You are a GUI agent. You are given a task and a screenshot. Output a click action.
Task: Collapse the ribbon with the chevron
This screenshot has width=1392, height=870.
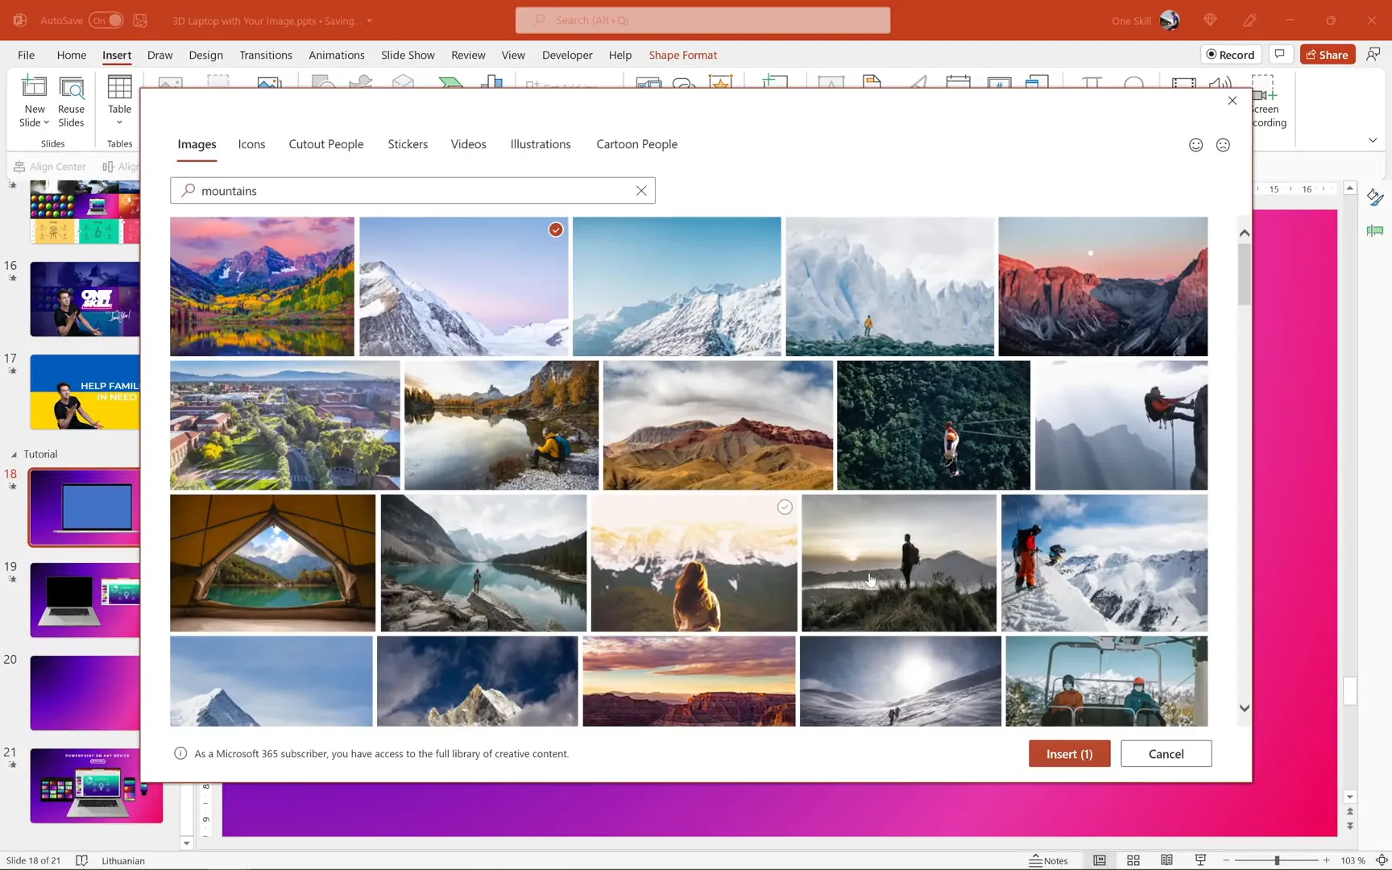[x=1373, y=140]
